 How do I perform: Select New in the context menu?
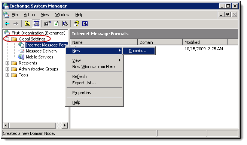coord(94,51)
